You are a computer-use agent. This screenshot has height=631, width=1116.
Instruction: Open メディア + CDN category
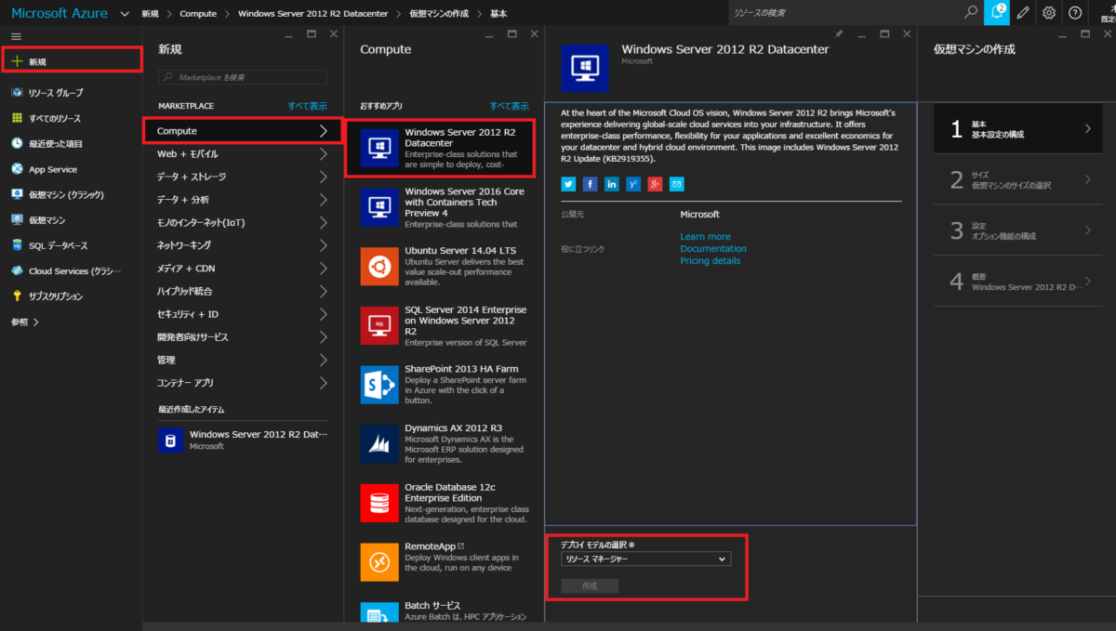(x=243, y=269)
